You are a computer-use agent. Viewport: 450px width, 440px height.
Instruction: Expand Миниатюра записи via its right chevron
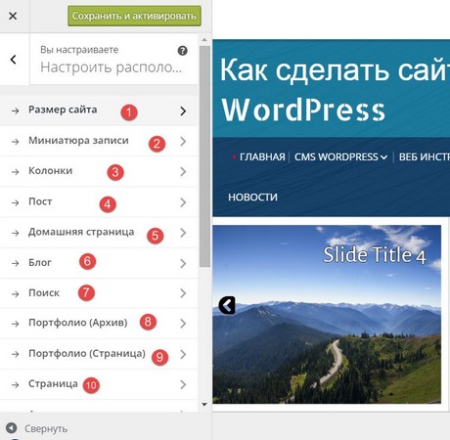point(183,142)
